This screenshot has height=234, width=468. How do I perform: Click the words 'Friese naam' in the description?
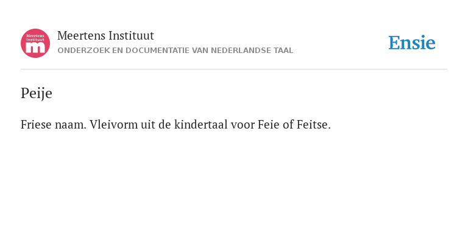pyautogui.click(x=54, y=124)
